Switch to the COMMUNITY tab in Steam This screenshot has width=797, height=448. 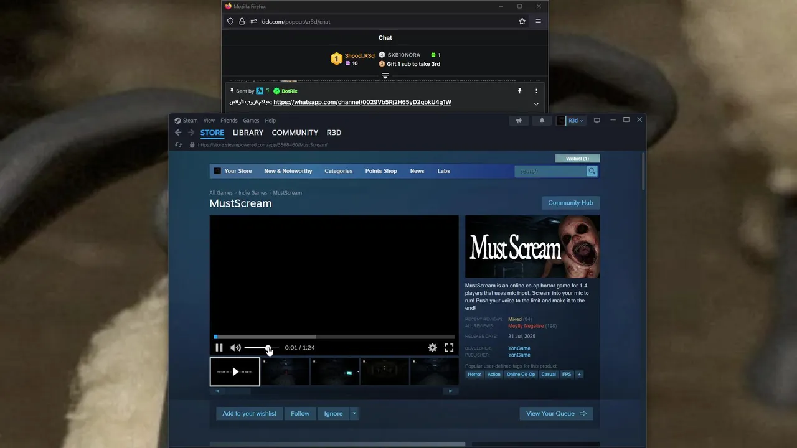pos(295,133)
